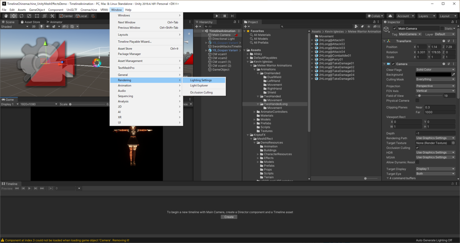
Task: Toggle hidden objects visibility counter in Scene
Action: tap(65, 27)
